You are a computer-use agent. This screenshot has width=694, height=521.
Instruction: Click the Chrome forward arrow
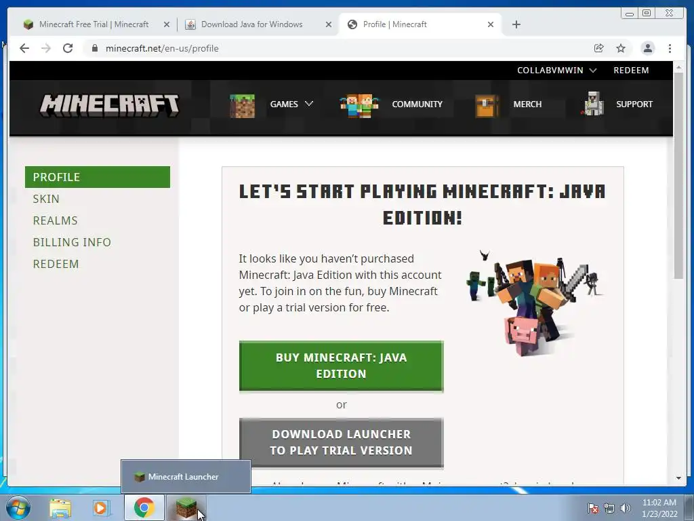click(x=46, y=48)
